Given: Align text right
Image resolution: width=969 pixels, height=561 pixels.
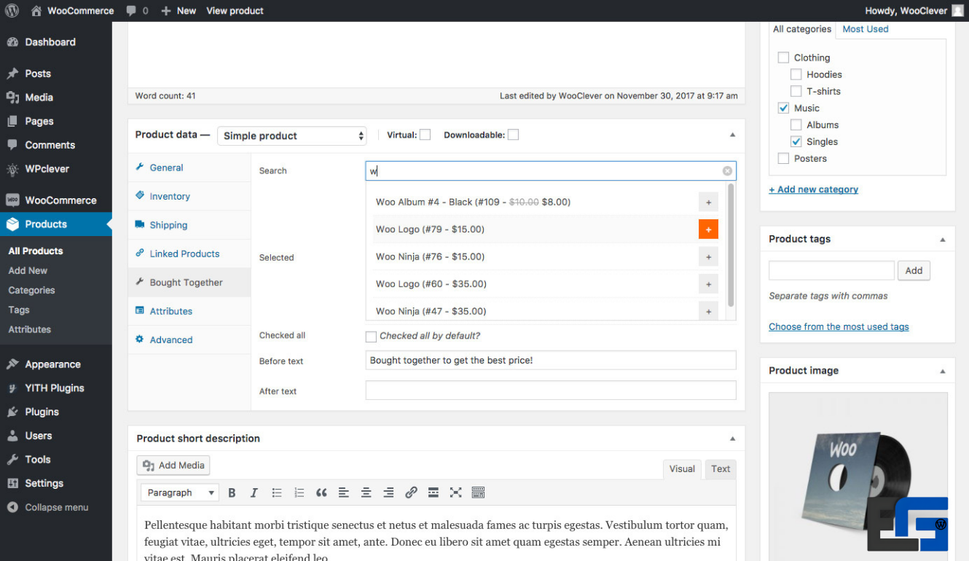Looking at the screenshot, I should tap(388, 493).
